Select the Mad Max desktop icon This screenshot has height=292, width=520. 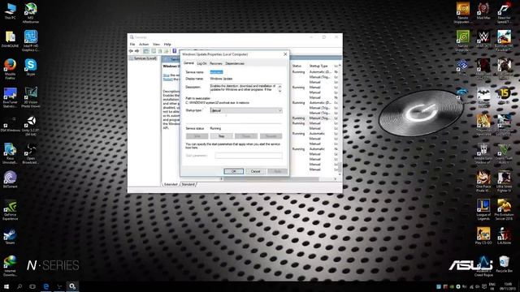pyautogui.click(x=483, y=11)
